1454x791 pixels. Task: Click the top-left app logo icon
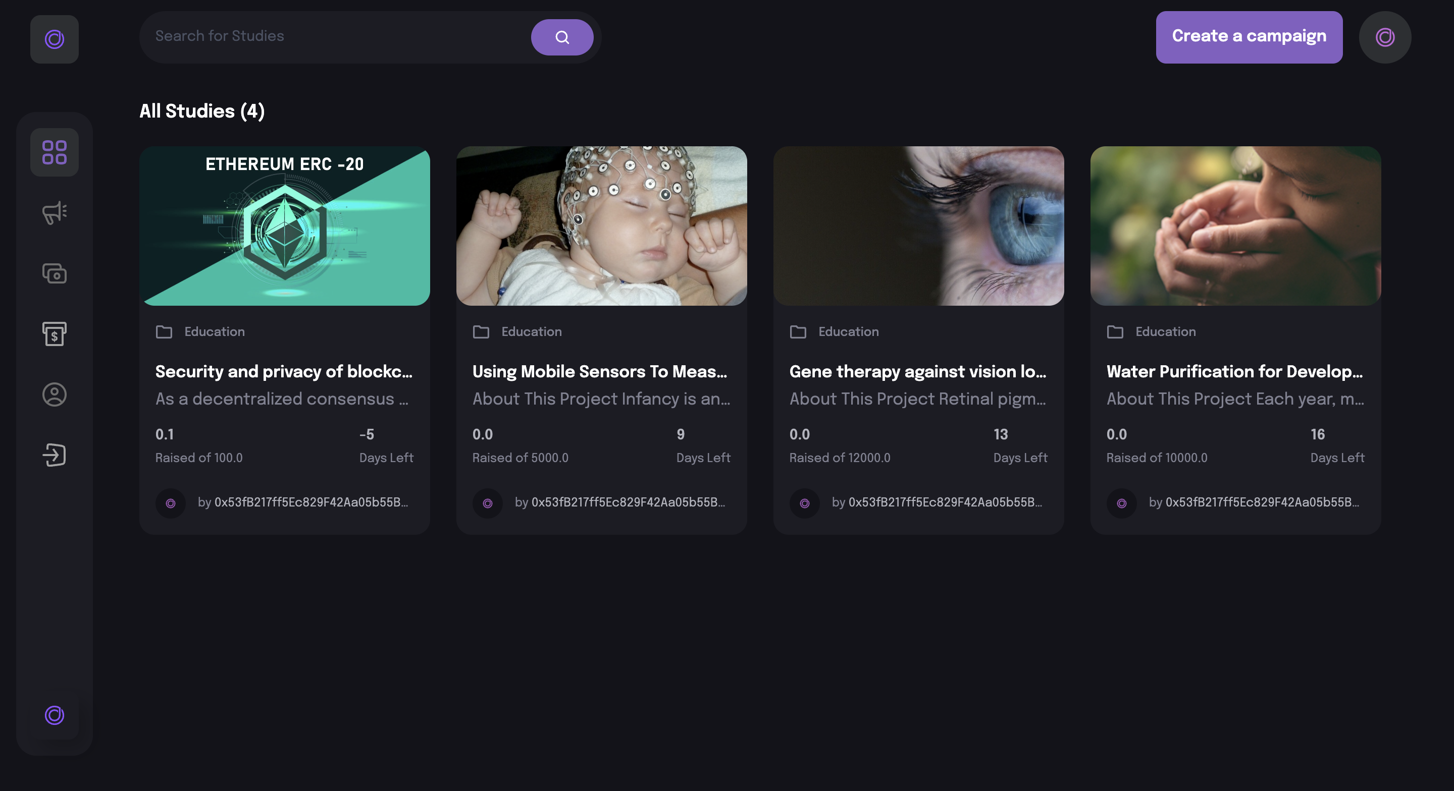pos(54,39)
